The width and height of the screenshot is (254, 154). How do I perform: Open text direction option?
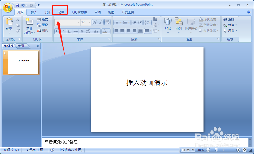156,19
